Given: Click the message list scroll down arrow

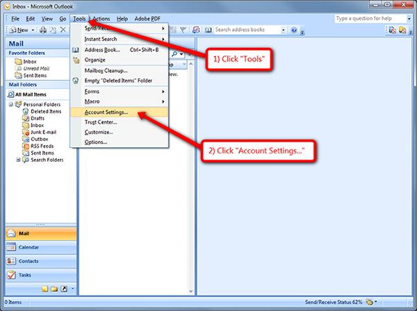Looking at the screenshot, I should click(190, 292).
